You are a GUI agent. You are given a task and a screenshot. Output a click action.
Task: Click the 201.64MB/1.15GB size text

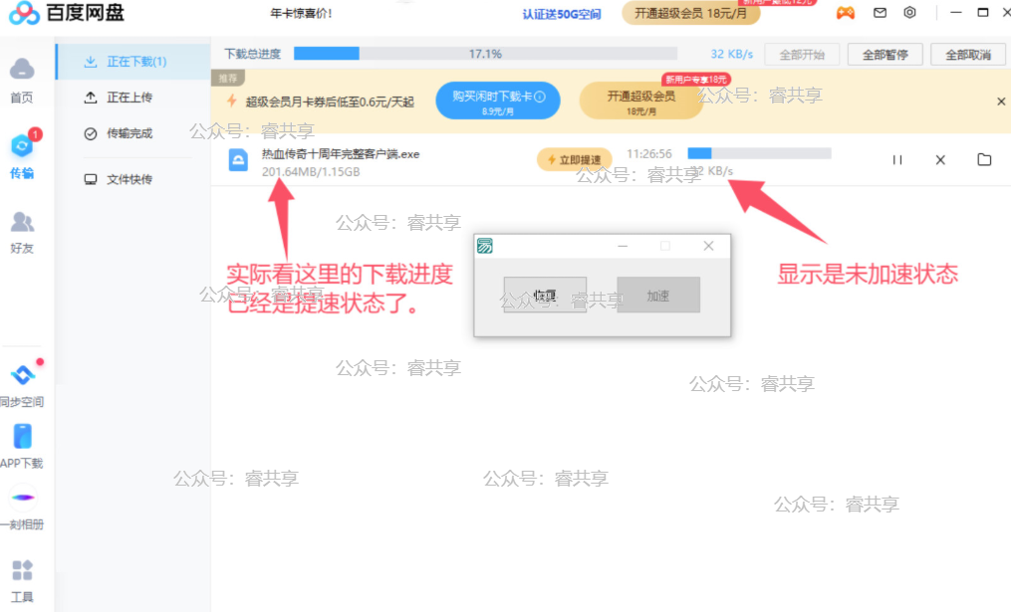point(311,172)
